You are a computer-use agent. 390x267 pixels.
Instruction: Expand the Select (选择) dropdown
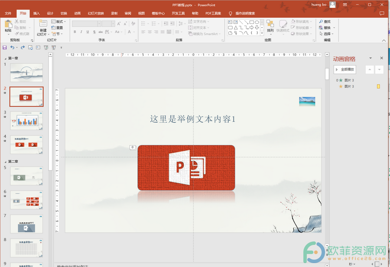[x=326, y=34]
